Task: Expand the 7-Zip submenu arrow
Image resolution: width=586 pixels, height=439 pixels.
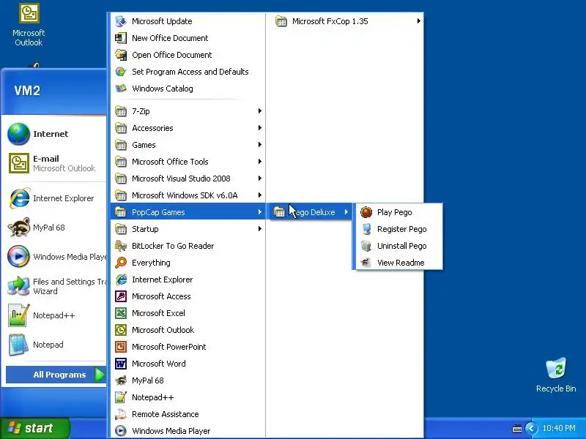Action: (260, 111)
